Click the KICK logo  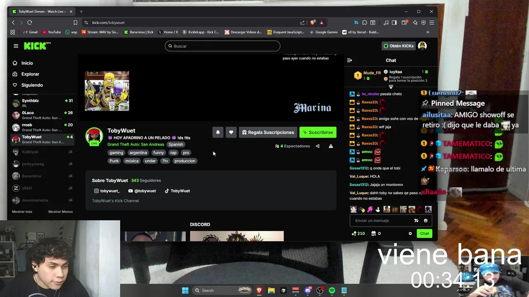click(37, 46)
